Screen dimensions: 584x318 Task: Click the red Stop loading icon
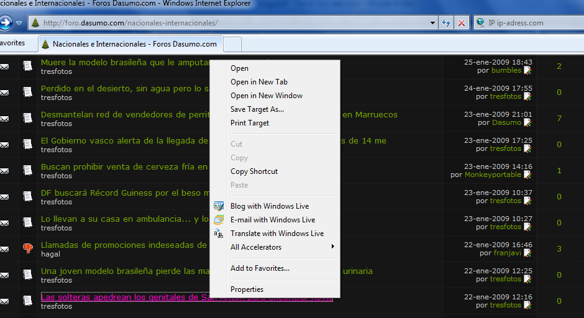(462, 23)
